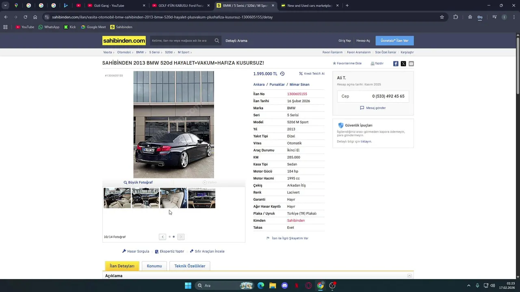Go to Vasıta breadcrumb
Screen dimensions: 520x292
coord(108,52)
